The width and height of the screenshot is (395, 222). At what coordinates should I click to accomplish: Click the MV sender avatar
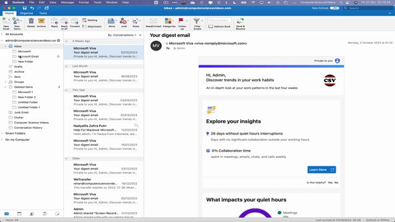tap(156, 46)
